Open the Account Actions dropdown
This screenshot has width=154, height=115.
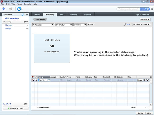coord(141,24)
